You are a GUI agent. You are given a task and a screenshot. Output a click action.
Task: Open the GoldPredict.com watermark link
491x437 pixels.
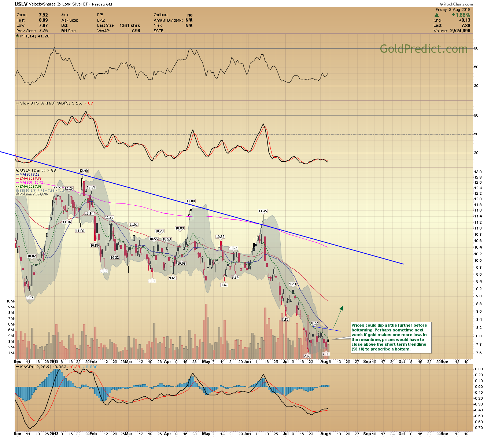tap(424, 49)
